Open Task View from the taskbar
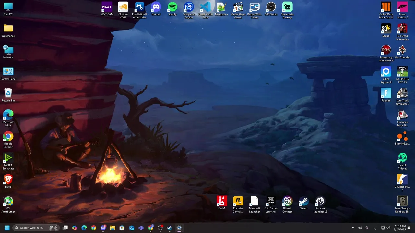This screenshot has width=415, height=233. 65,228
